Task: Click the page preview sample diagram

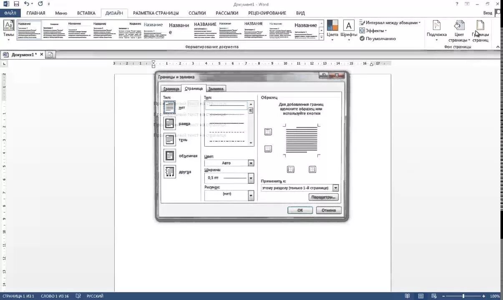Action: tap(302, 140)
